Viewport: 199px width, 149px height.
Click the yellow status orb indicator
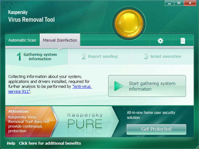(129, 24)
